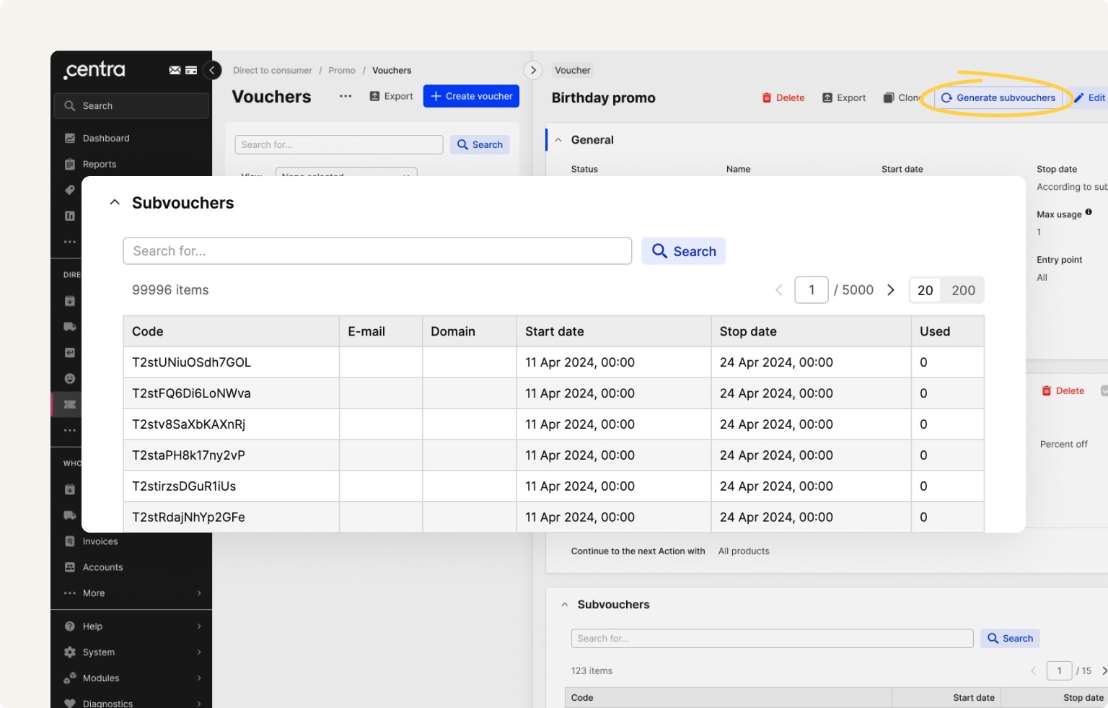The image size is (1108, 708).
Task: Go to next page of 5000 subvoucher pages
Action: click(891, 290)
